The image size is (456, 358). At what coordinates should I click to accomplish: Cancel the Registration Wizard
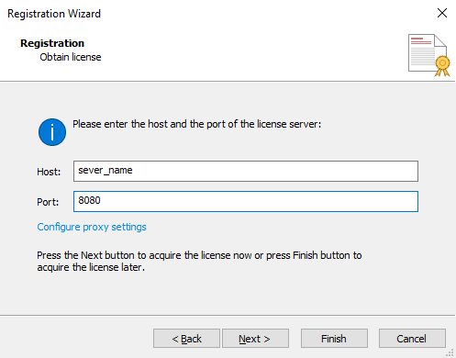[412, 339]
